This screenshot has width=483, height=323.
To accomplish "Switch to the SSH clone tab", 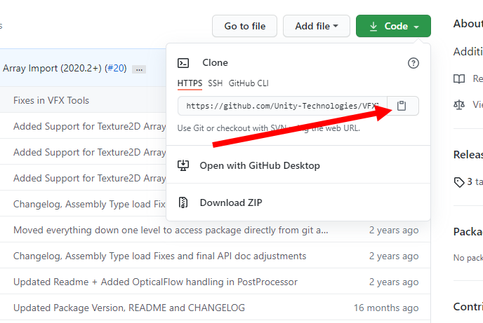I will coord(215,83).
